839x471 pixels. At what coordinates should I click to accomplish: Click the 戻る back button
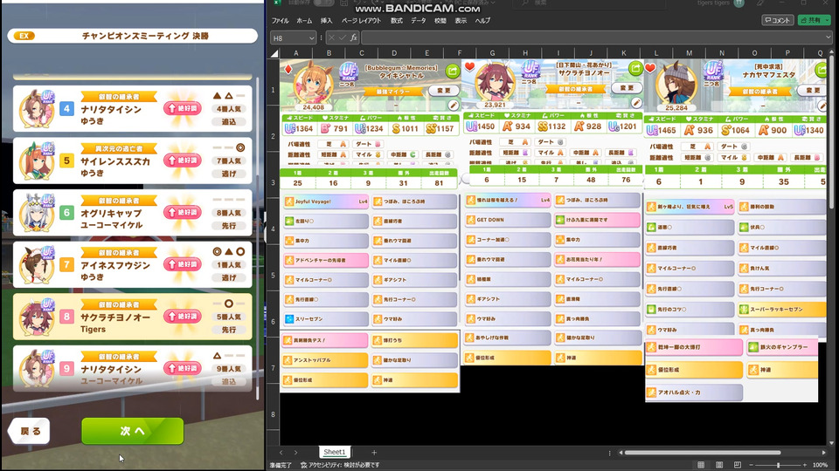click(30, 431)
